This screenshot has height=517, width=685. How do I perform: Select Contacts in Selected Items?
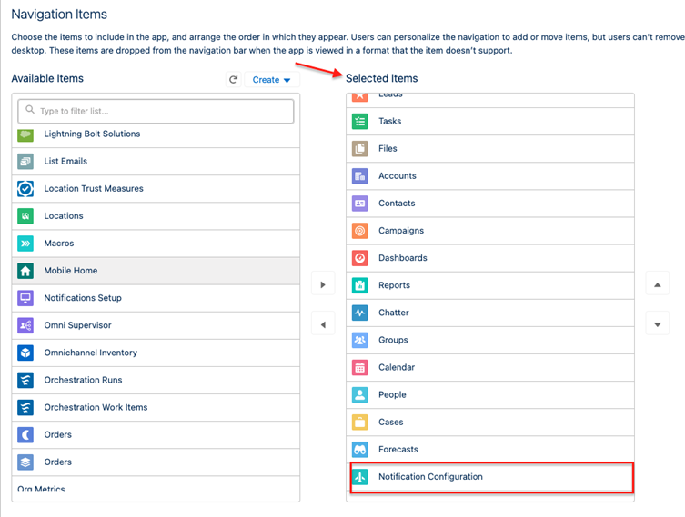(490, 204)
